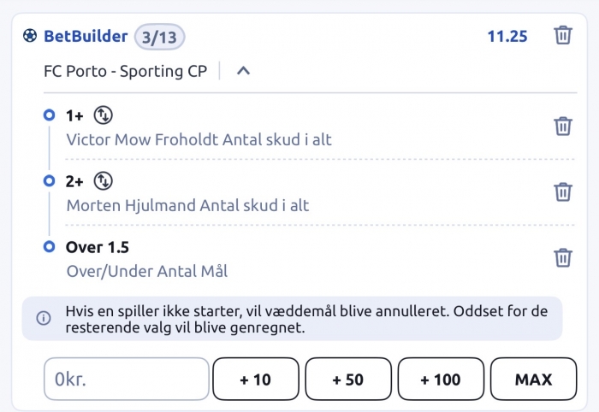Delete the entire BetBuilder bet
This screenshot has height=412, width=599.
coord(562,36)
